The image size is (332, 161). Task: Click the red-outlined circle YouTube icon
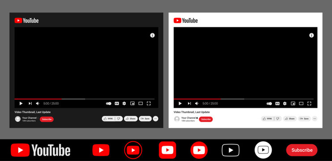tap(133, 150)
